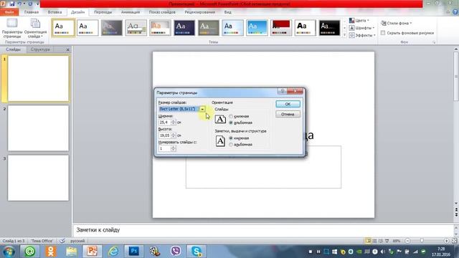This screenshot has height=258, width=459.
Task: Click the Ширина width input field
Action: pos(164,123)
